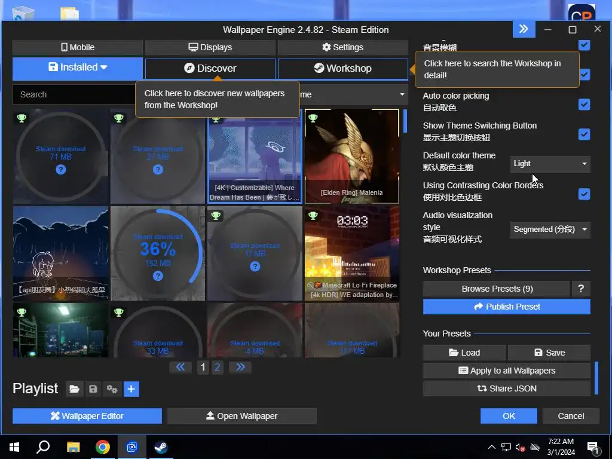Open Windows Start menu

(x=14, y=447)
